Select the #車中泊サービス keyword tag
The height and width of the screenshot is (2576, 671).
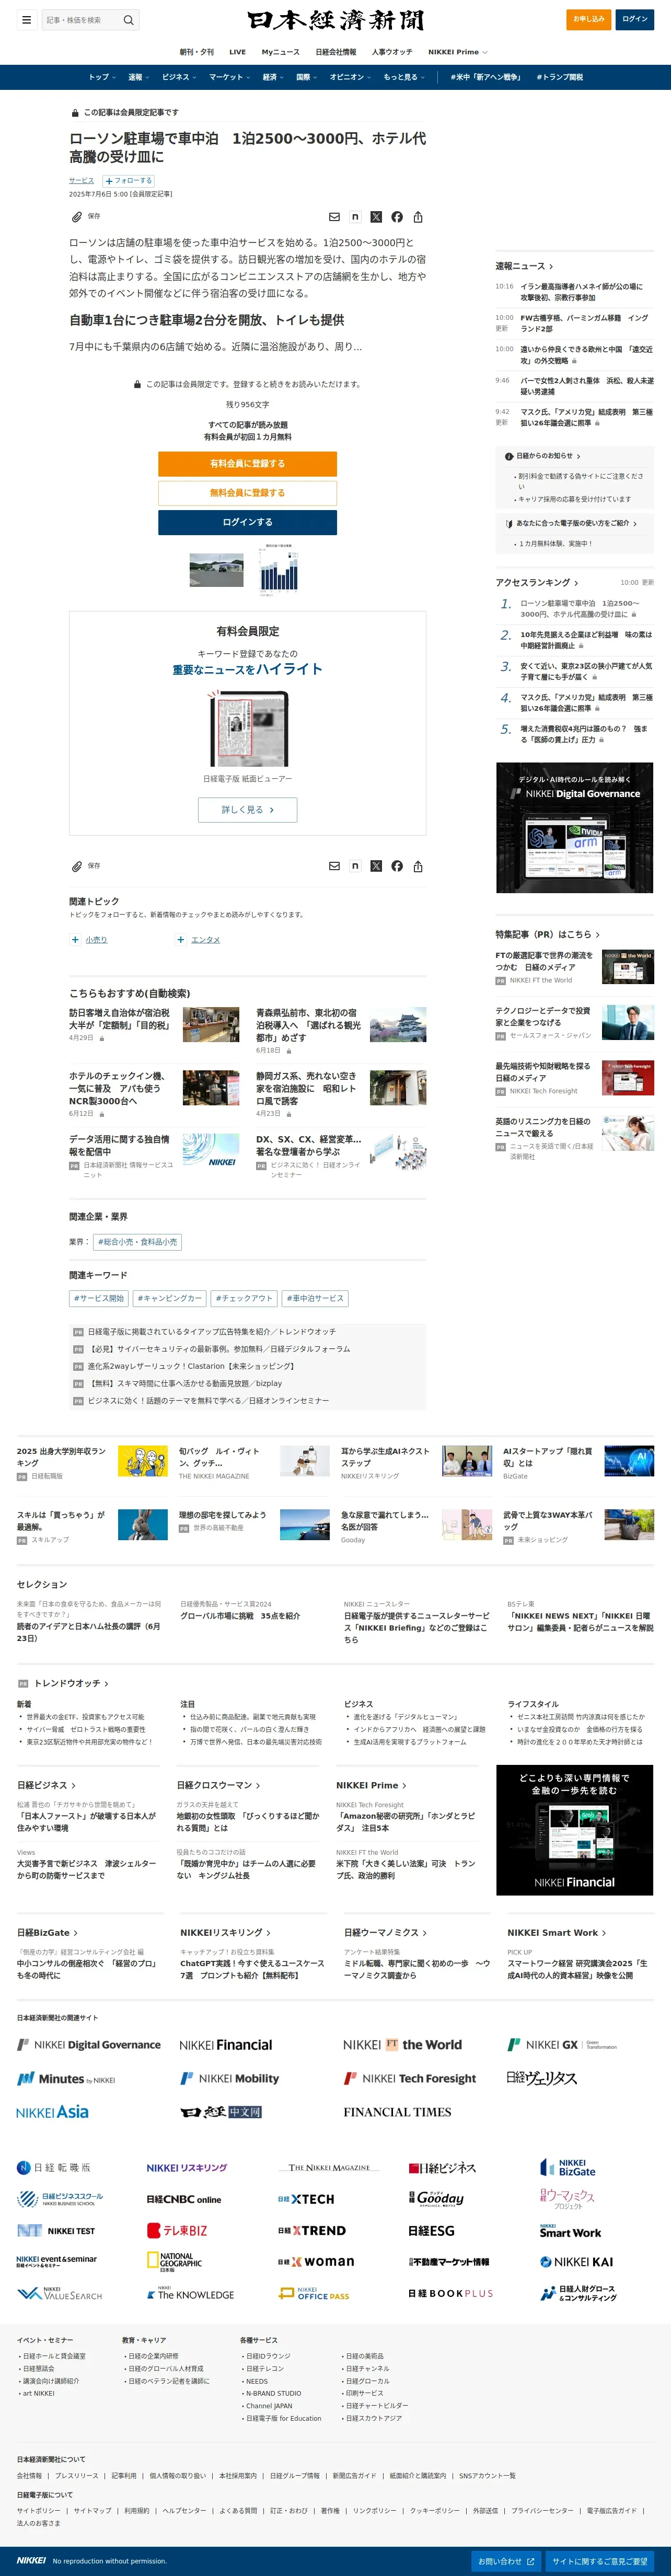(x=315, y=1298)
